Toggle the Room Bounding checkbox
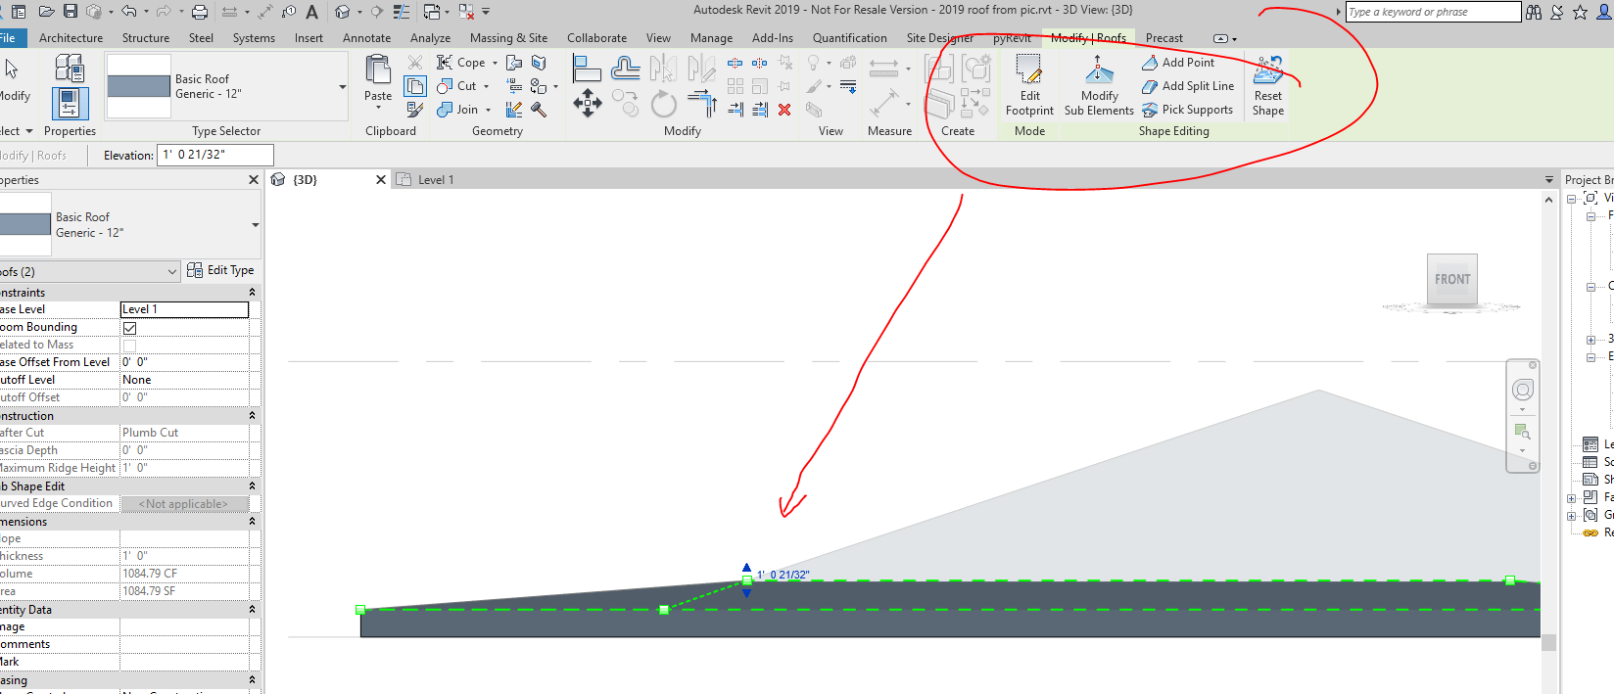The height and width of the screenshot is (694, 1614). coord(129,328)
